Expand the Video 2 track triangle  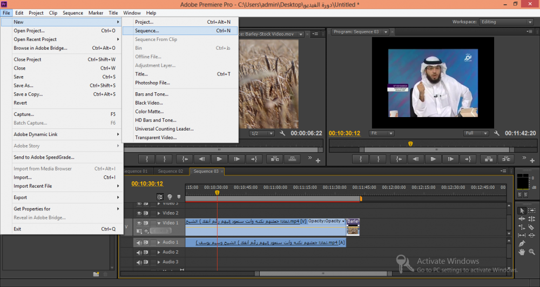point(159,213)
